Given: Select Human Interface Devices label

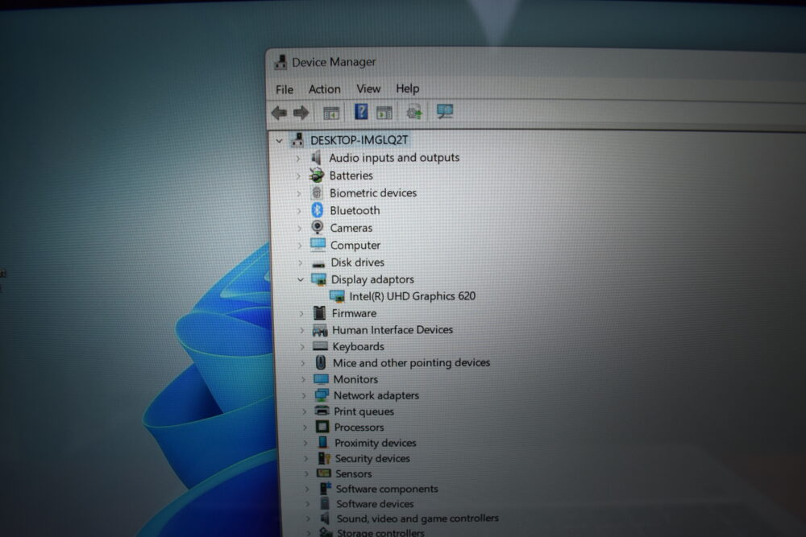Looking at the screenshot, I should (x=393, y=329).
